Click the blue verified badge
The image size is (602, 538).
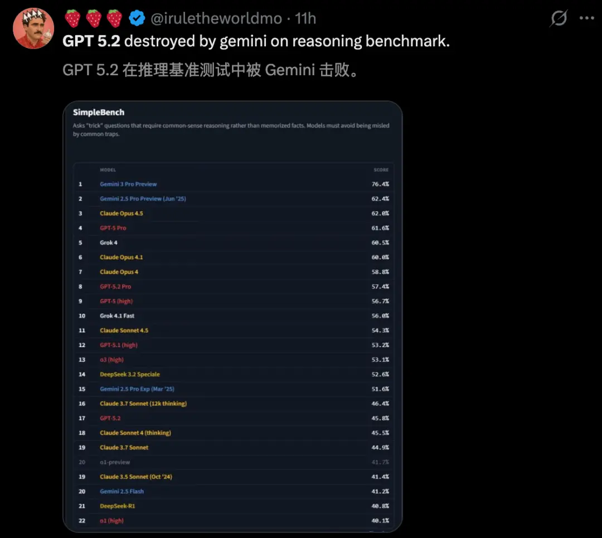[x=137, y=18]
